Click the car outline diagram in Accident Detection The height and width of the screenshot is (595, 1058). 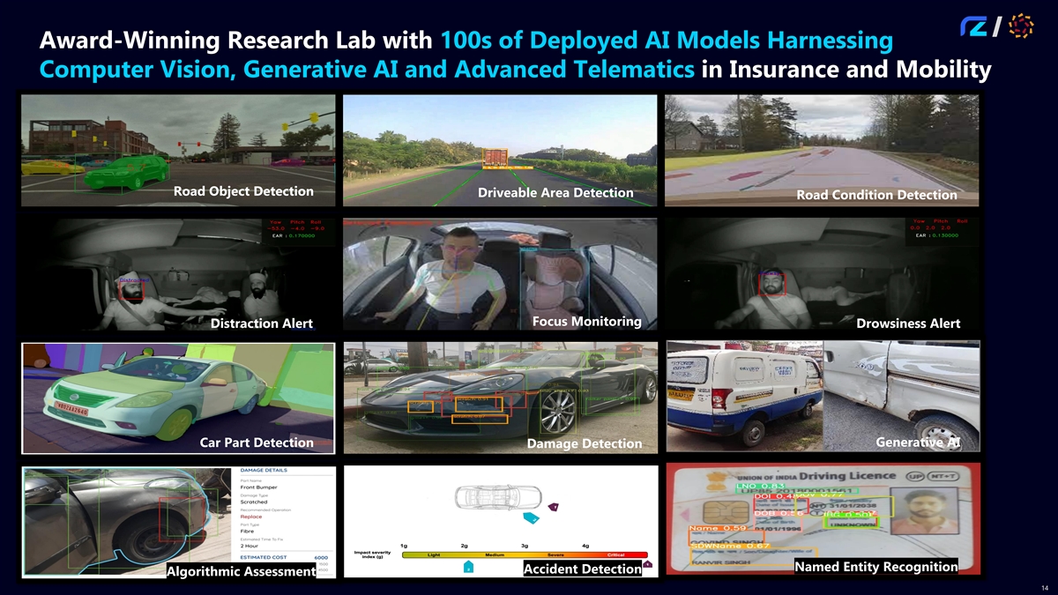pyautogui.click(x=496, y=497)
